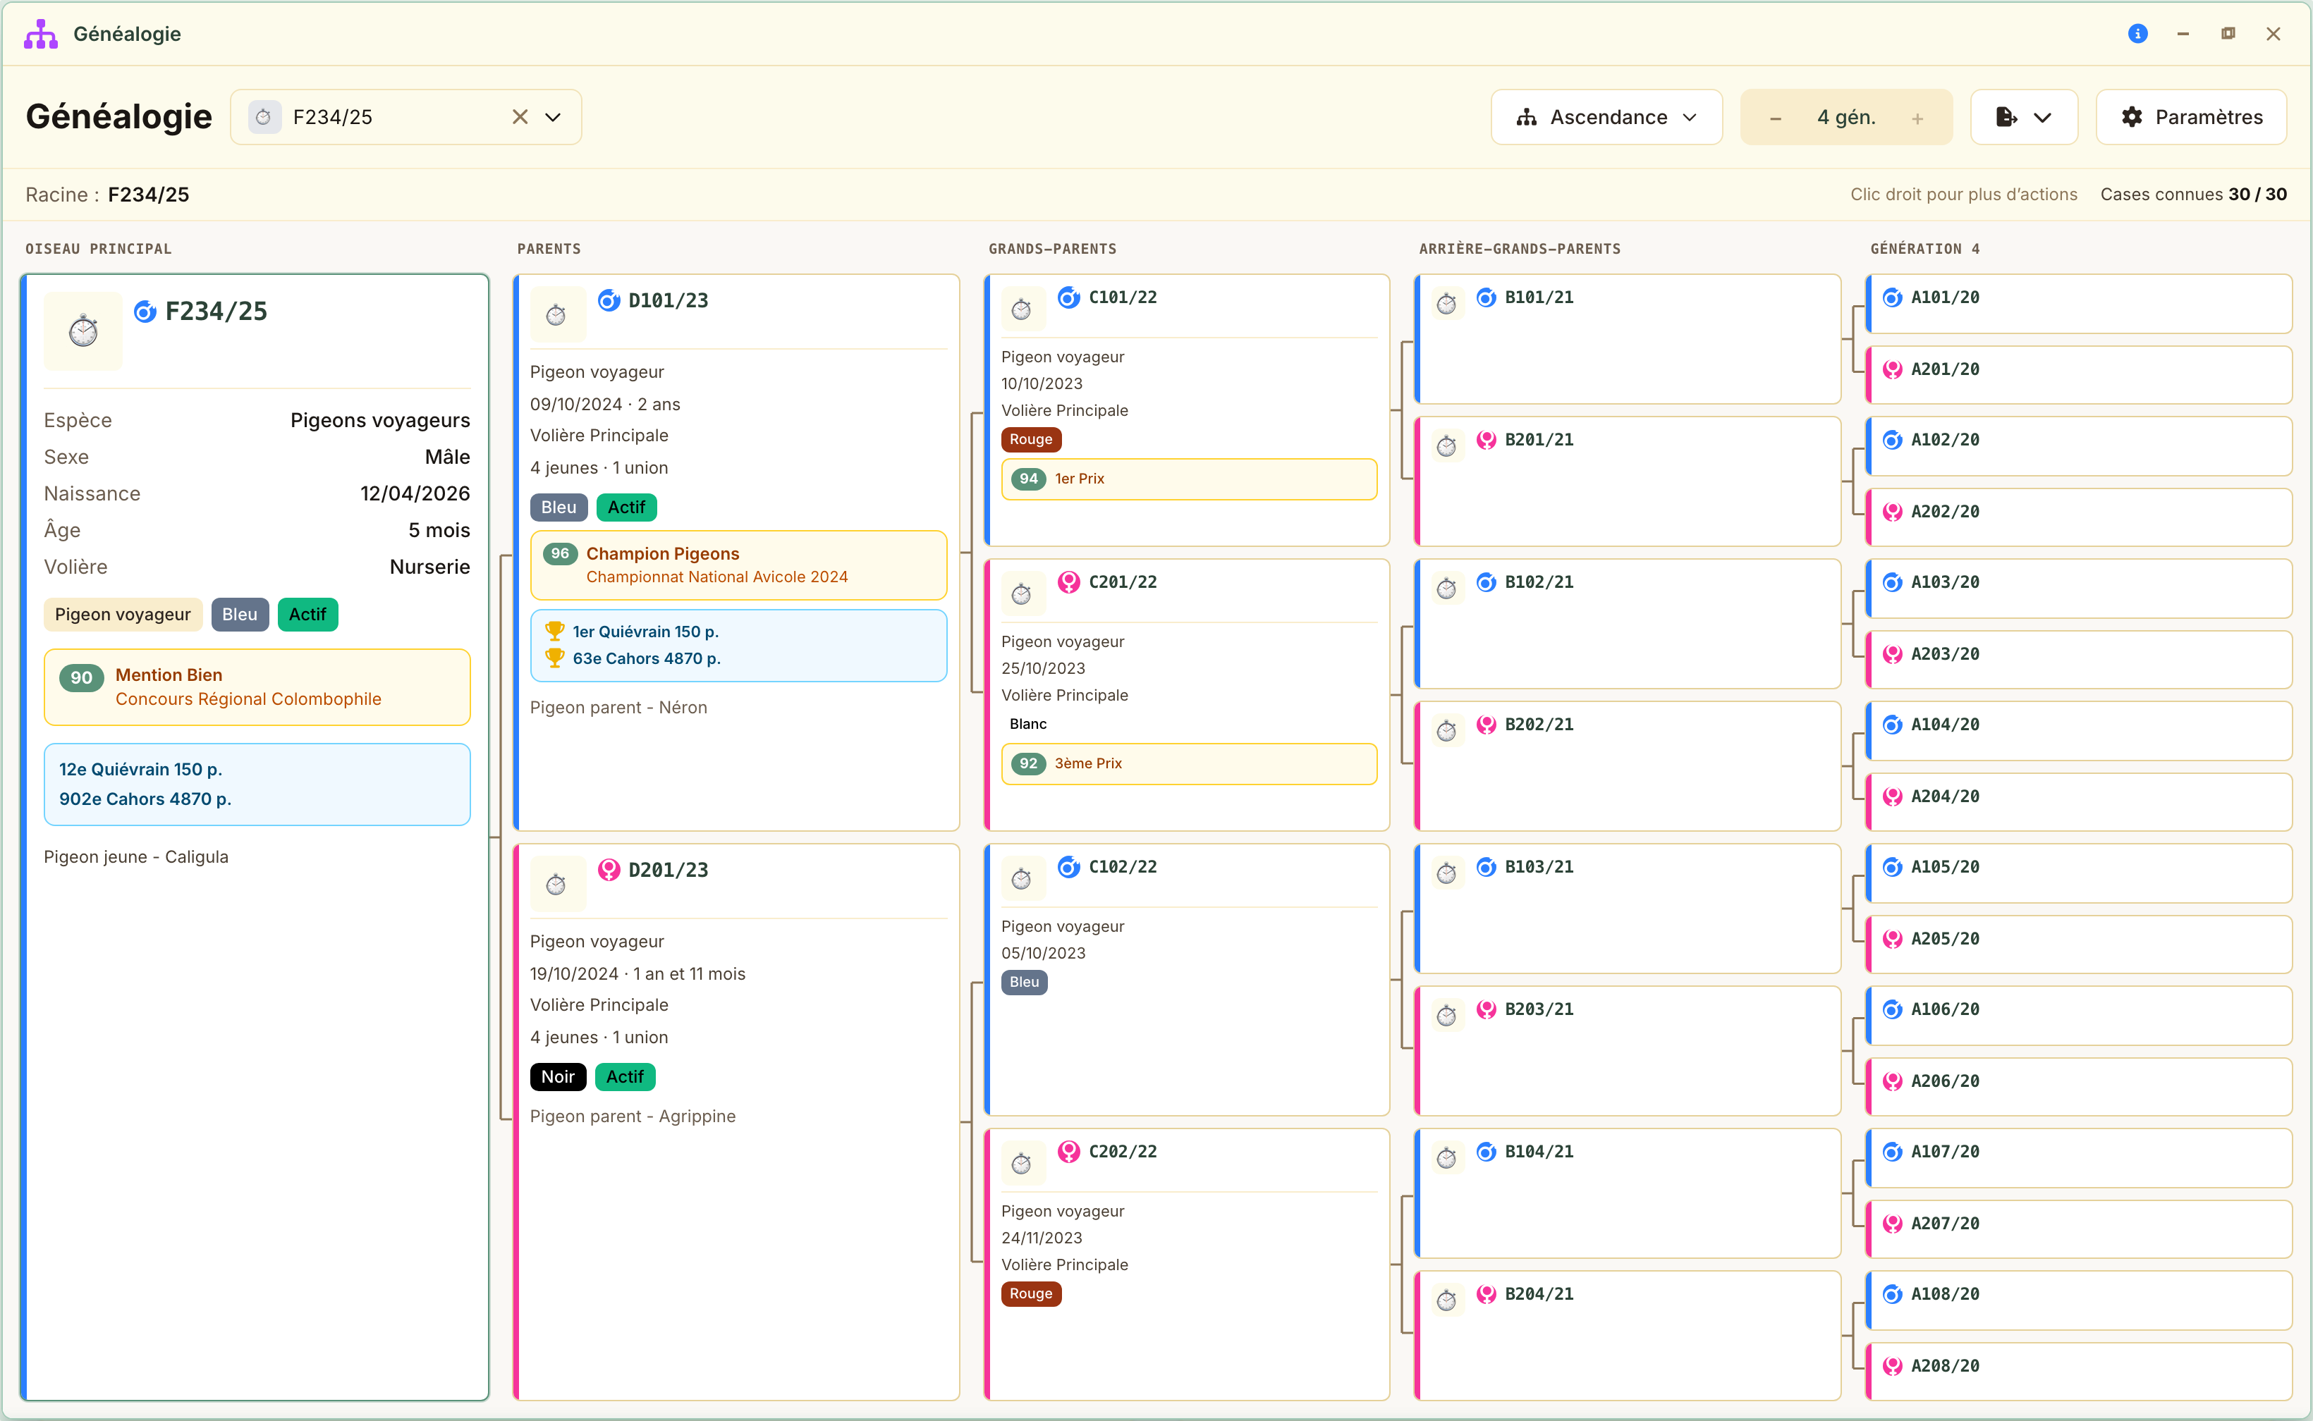Increase generations with plus button
This screenshot has height=1421, width=2313.
click(x=1917, y=118)
